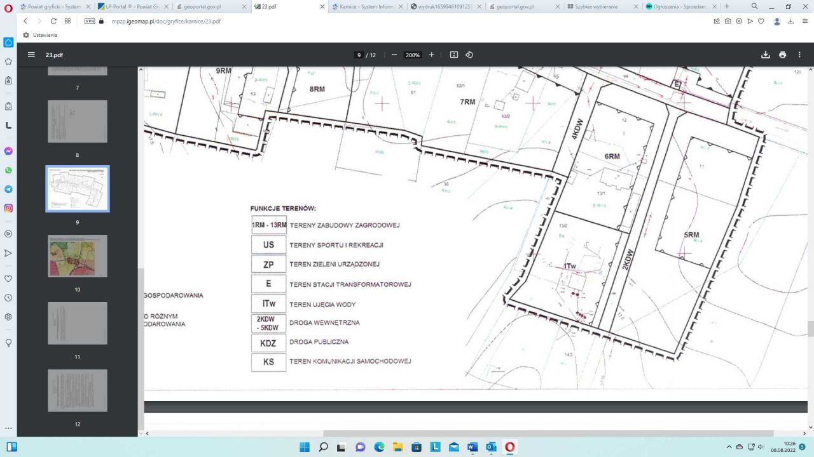Screen dimensions: 814x457
Task: Select page 10 colored map thumbnail
Action: [x=78, y=256]
